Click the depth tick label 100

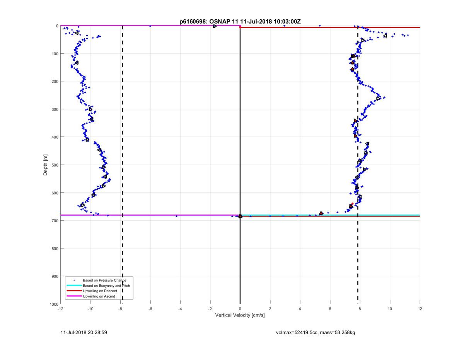tap(55, 54)
